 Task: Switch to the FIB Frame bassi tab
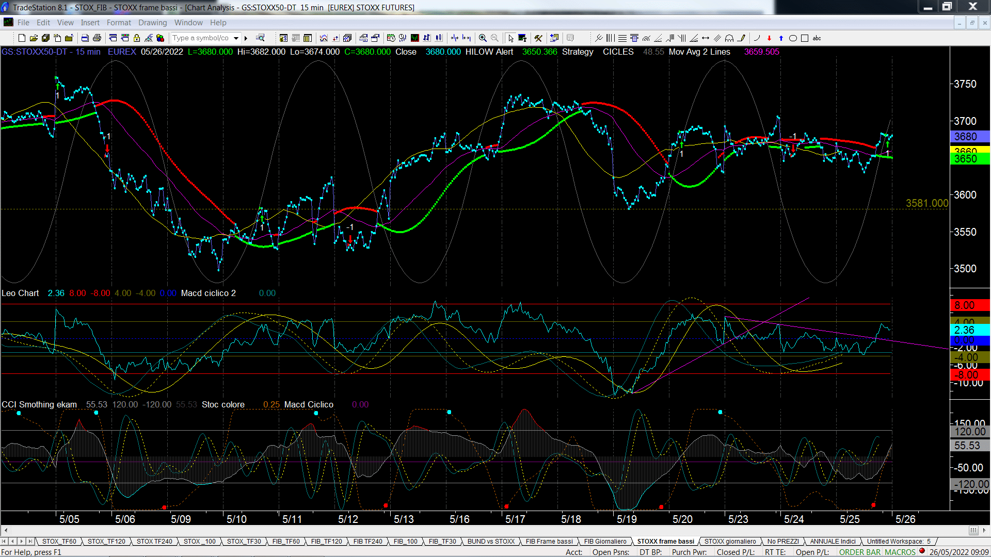[549, 542]
